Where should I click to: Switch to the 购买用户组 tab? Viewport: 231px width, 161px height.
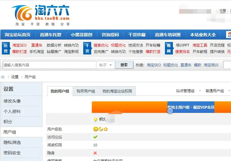click(86, 91)
